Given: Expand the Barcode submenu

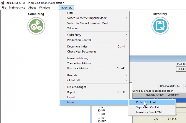Looking at the screenshot, I should pos(94,75).
